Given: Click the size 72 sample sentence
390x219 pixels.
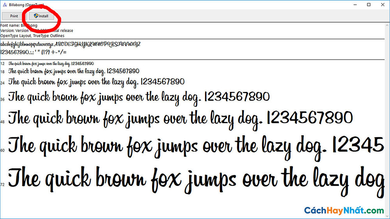Looking at the screenshot, I should 196,182.
